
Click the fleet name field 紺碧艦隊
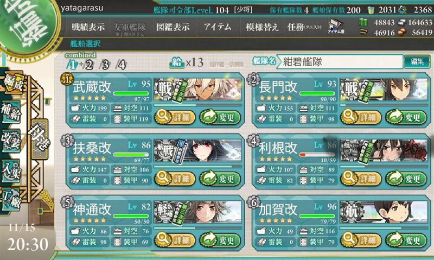[x=340, y=62]
